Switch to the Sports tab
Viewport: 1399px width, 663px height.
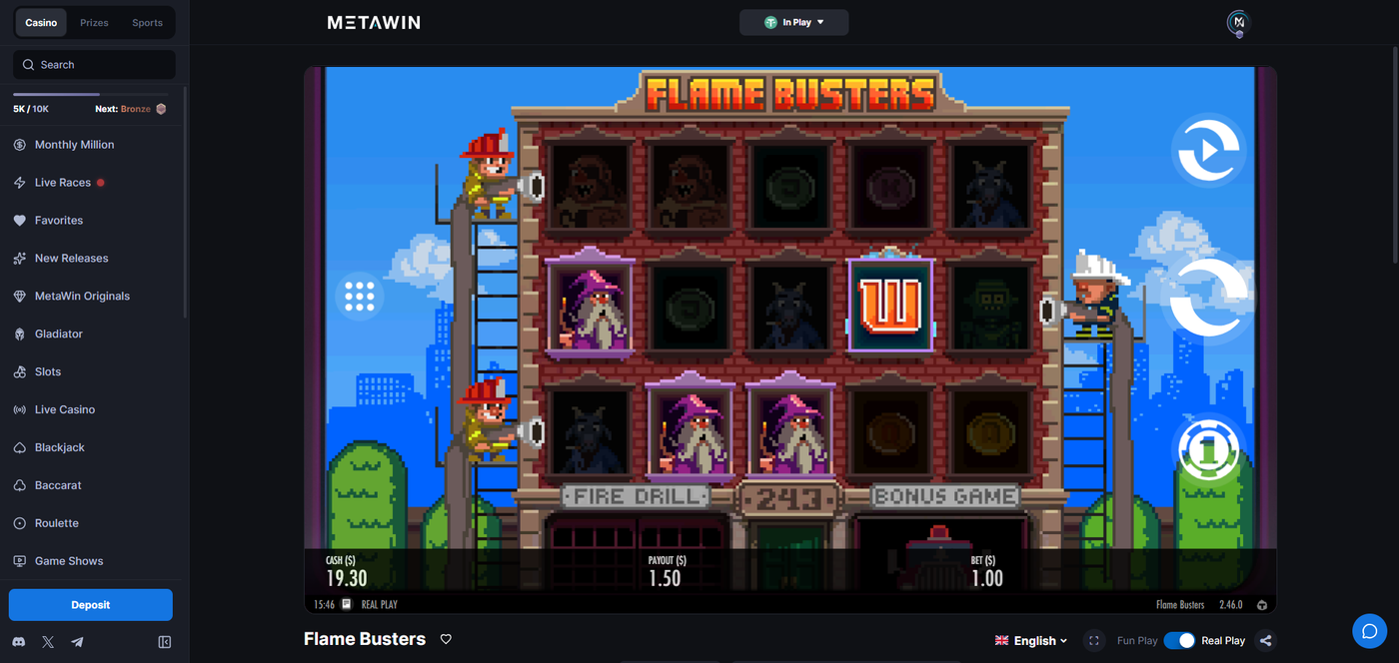(x=147, y=22)
